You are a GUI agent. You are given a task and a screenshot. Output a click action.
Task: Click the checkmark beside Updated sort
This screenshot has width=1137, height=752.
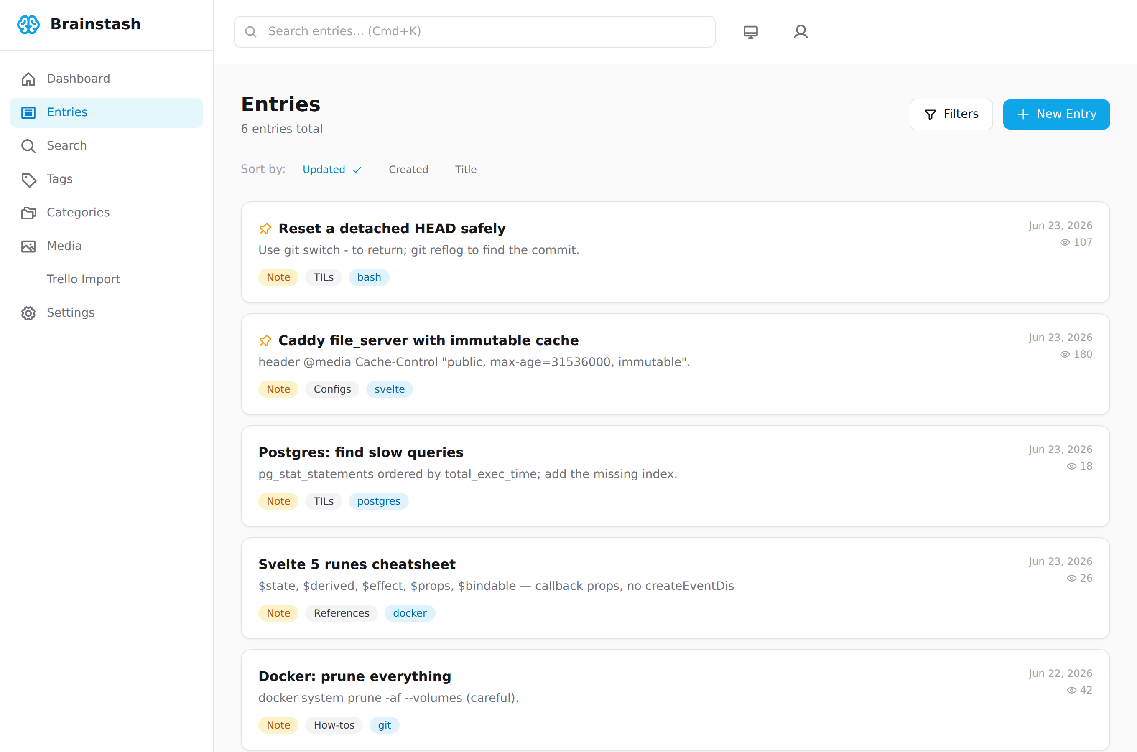pos(357,170)
